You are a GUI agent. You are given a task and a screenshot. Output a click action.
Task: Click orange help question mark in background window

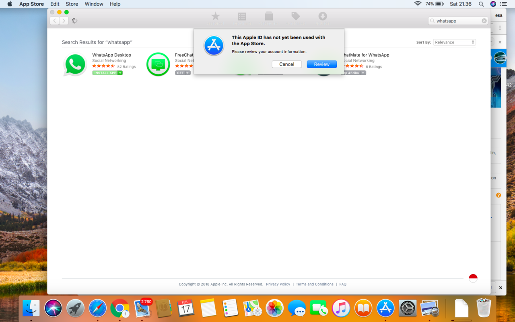pos(499,195)
